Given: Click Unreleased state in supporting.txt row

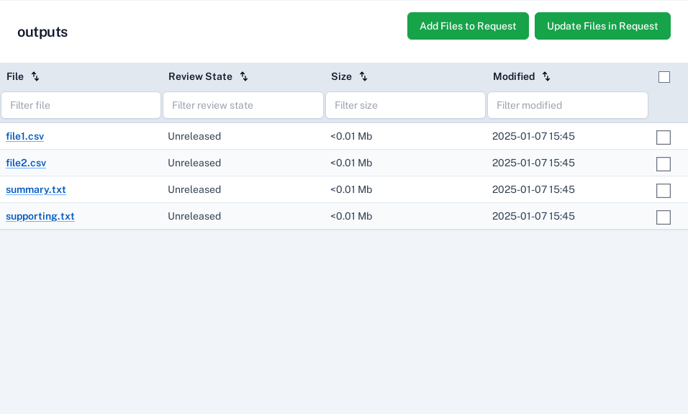Looking at the screenshot, I should 194,216.
